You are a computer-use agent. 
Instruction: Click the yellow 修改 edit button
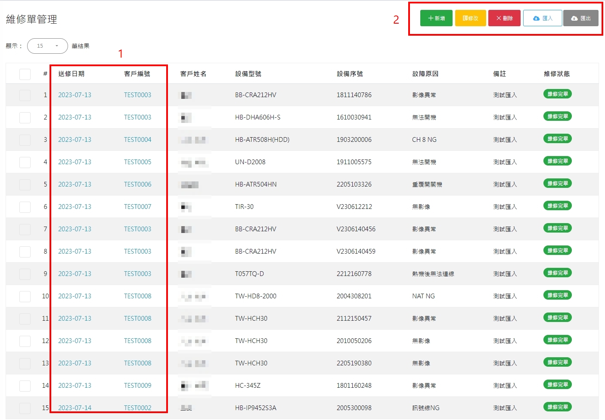(470, 18)
